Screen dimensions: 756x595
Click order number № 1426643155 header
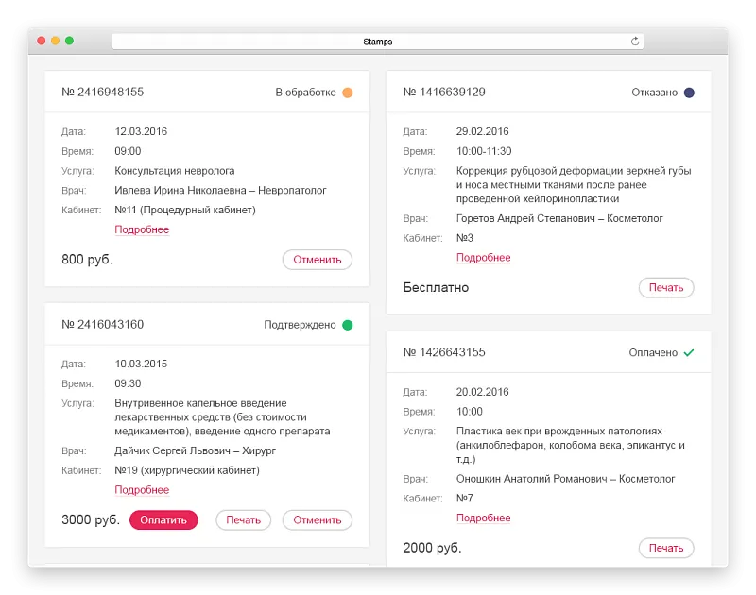444,352
